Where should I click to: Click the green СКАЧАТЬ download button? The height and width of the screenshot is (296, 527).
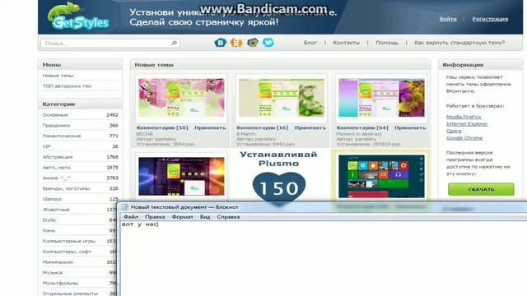pos(481,189)
